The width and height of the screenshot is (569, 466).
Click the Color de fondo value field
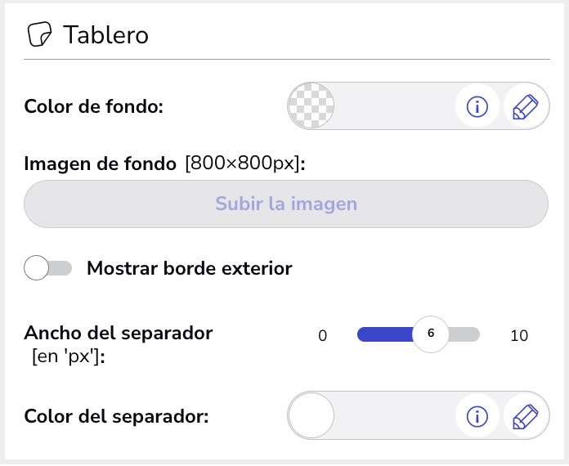tap(394, 106)
